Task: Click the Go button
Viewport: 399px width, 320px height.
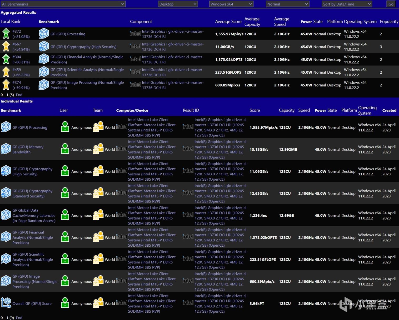Action: [391, 4]
